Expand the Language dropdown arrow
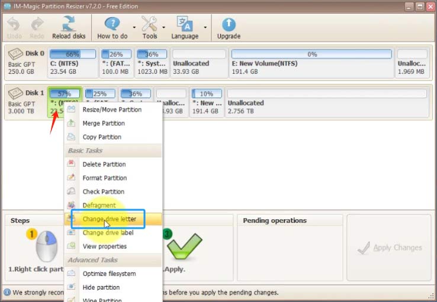 click(205, 27)
